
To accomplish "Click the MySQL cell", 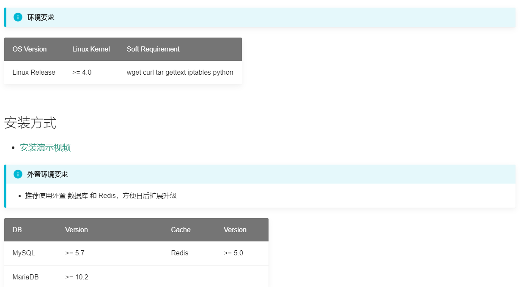I will (24, 253).
